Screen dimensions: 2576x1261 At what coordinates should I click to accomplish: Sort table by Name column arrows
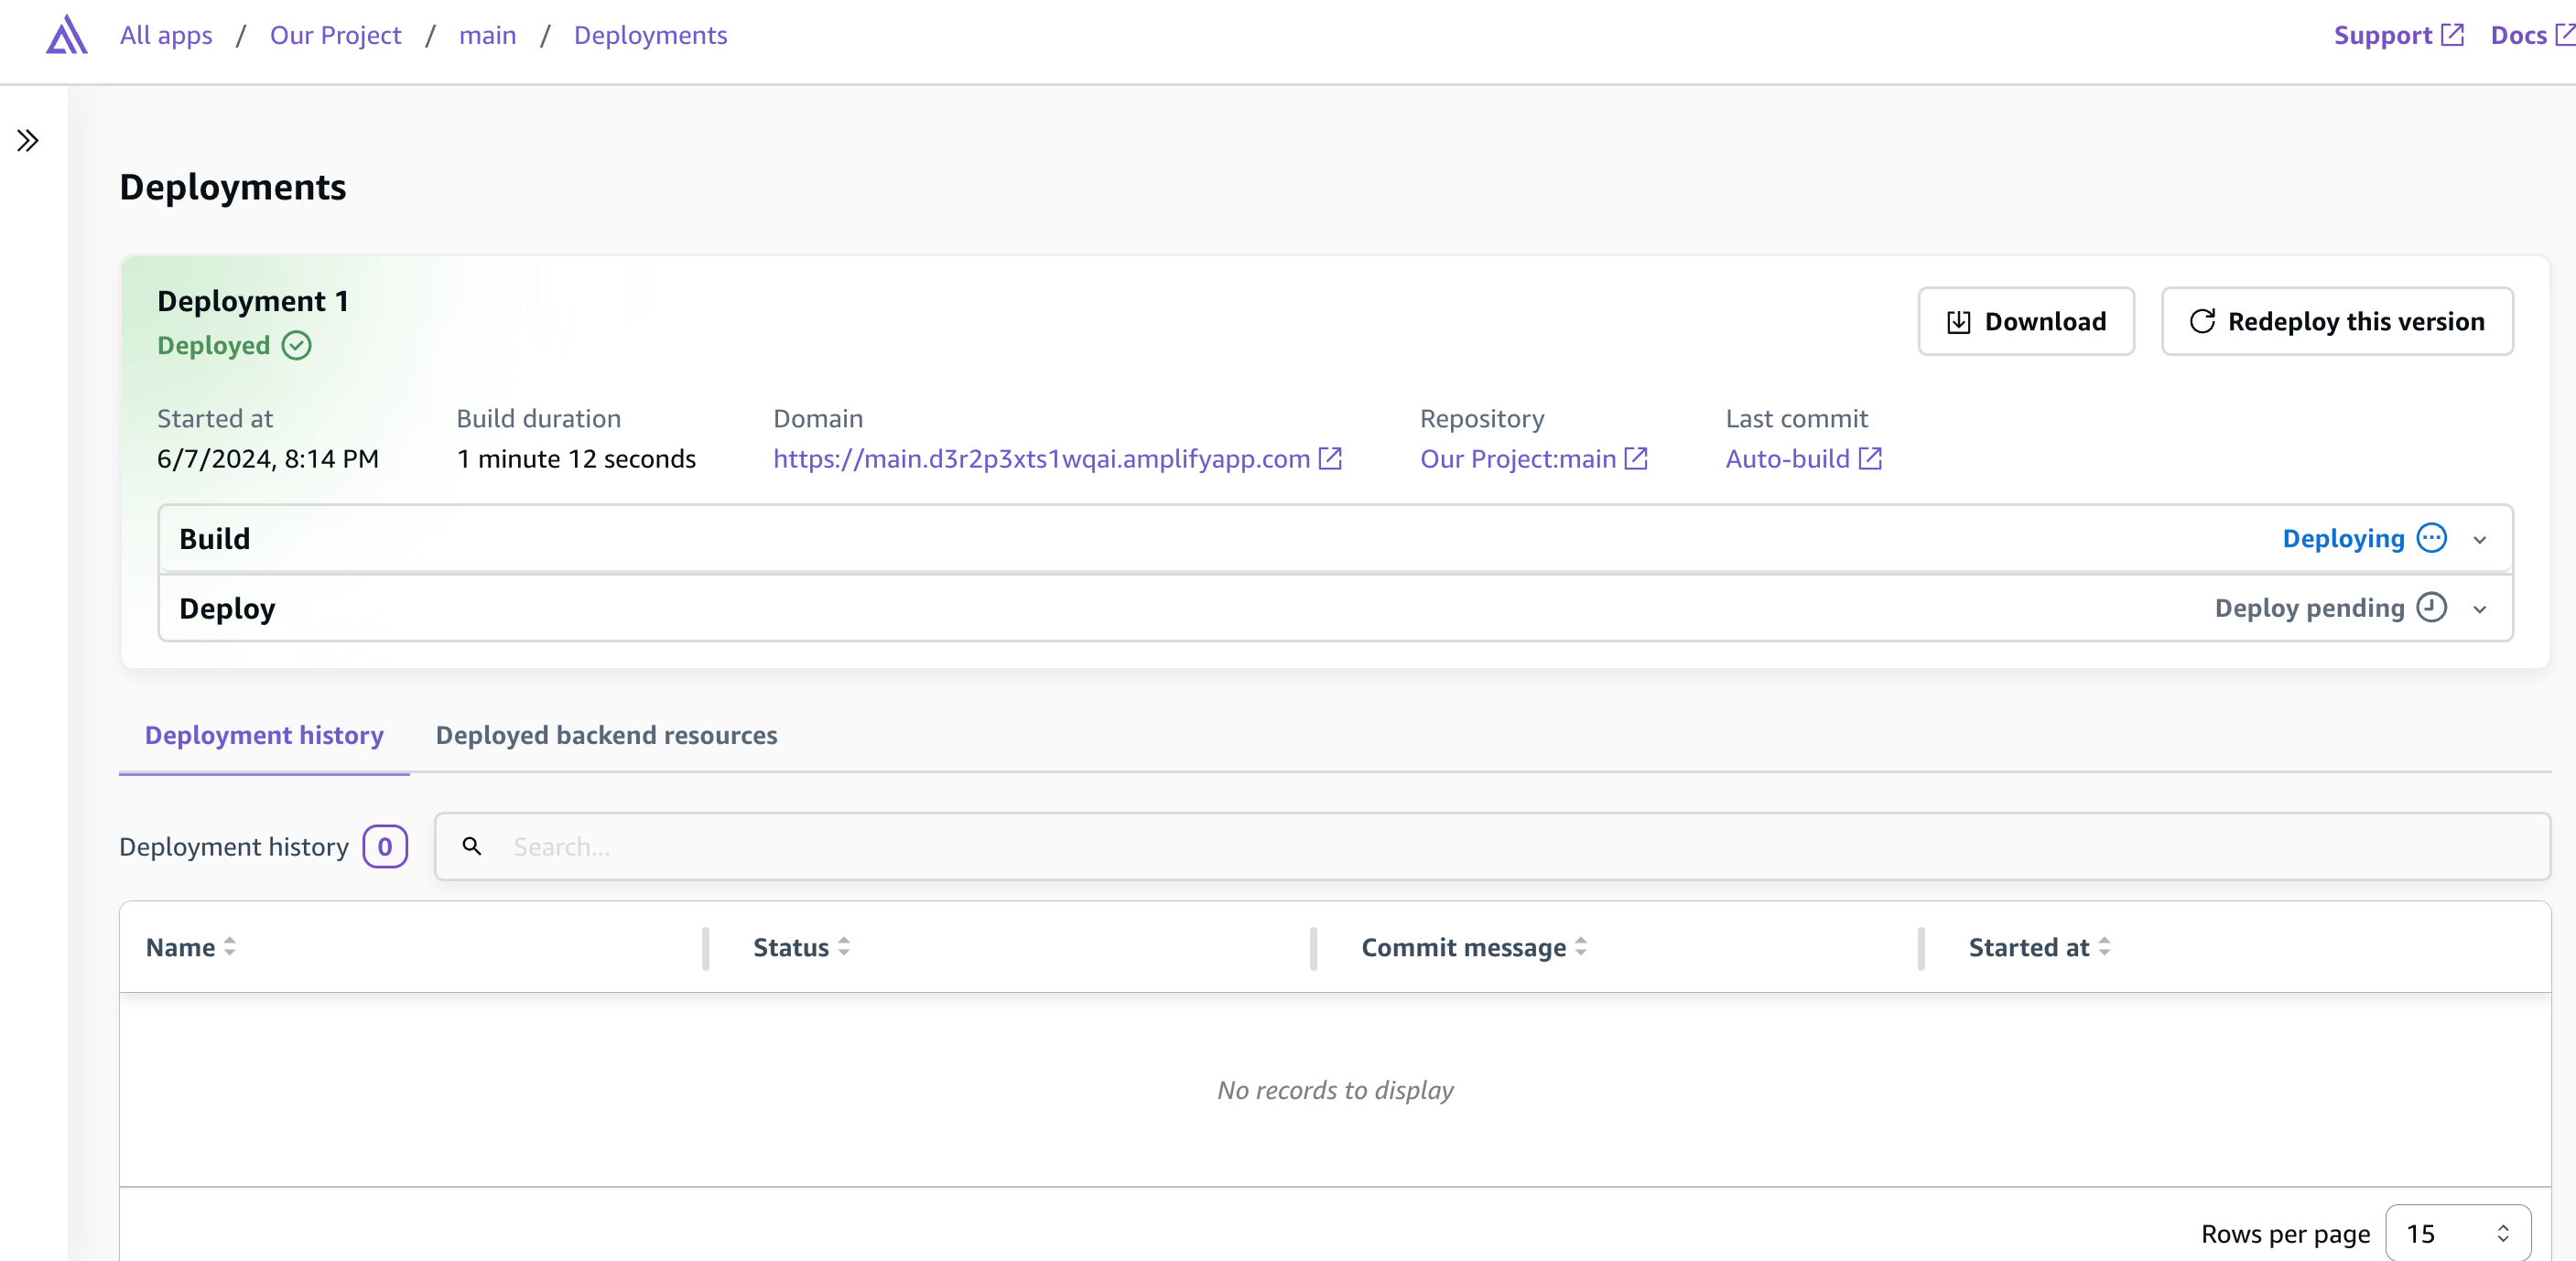point(230,946)
